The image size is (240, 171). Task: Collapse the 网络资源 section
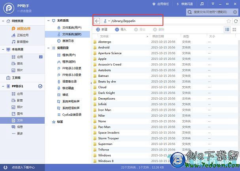pos(3,21)
